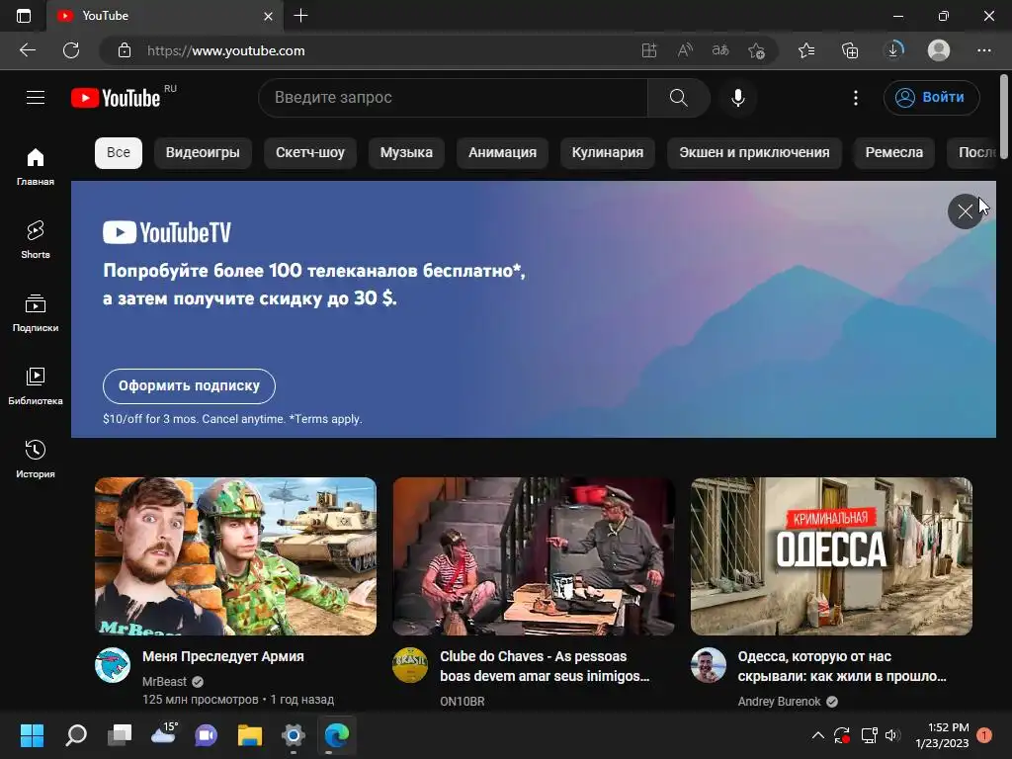Click the Войти sign-in button
Screen dimensions: 1012x759
click(x=931, y=98)
